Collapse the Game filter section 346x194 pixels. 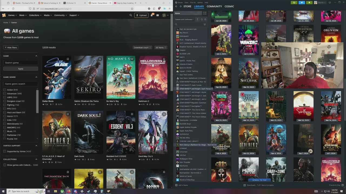(36, 56)
